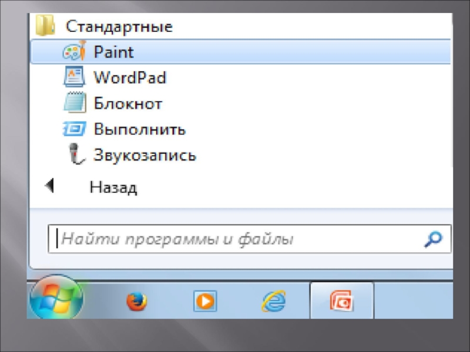Open the Windows Start orb
470x352 pixels.
coord(56,298)
